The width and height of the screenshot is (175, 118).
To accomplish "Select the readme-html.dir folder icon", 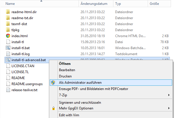I will click(8, 12).
